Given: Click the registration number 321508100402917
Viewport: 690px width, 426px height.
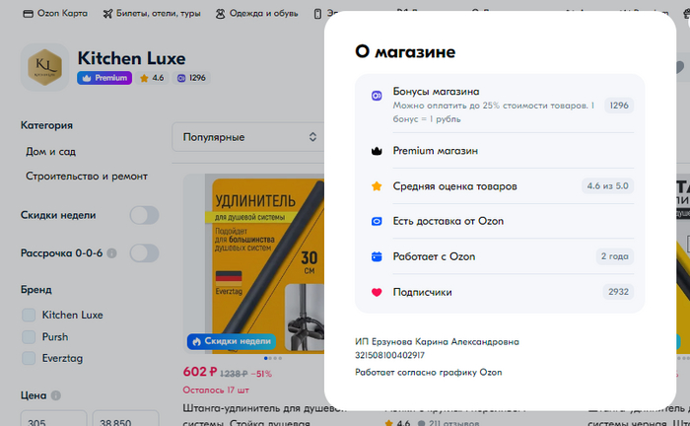Looking at the screenshot, I should [x=390, y=355].
